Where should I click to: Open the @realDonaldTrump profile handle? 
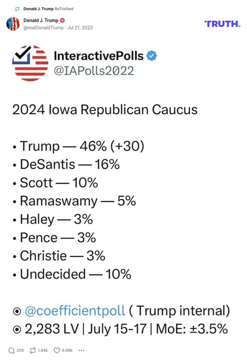[x=44, y=28]
